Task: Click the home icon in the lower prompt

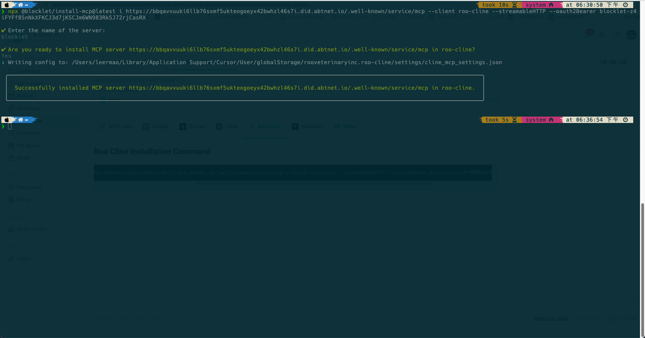Action: click(x=21, y=120)
